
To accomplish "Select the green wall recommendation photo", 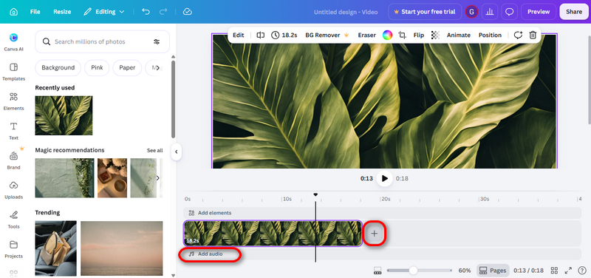I will coord(64,178).
